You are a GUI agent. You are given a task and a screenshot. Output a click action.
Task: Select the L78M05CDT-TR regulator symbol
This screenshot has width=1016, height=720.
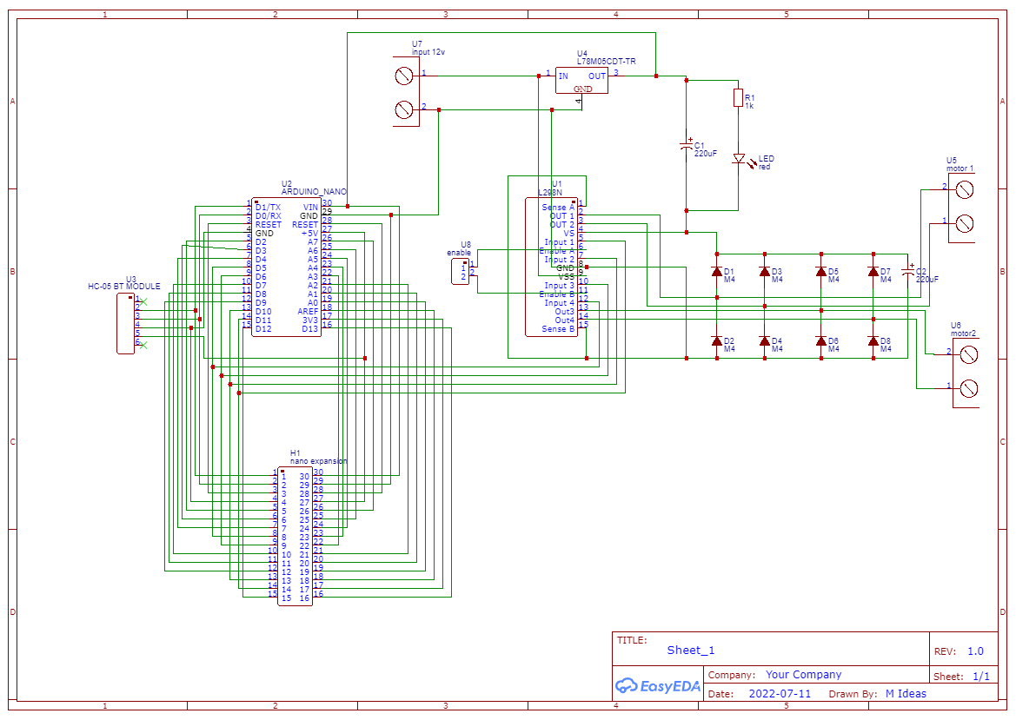(x=582, y=81)
